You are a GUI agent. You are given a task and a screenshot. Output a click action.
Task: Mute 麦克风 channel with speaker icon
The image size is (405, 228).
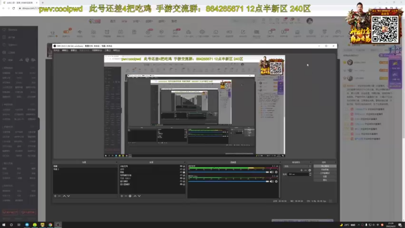[271, 181]
